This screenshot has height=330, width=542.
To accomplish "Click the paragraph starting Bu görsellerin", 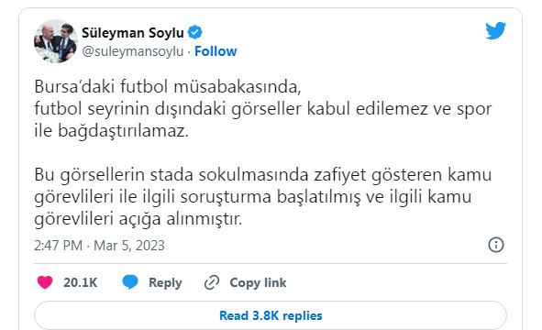I will (x=262, y=196).
